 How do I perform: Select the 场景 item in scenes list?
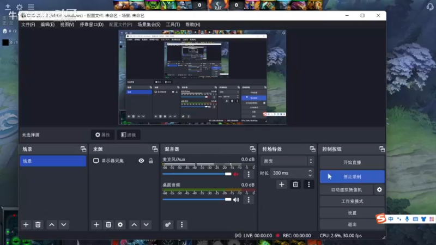pos(53,161)
